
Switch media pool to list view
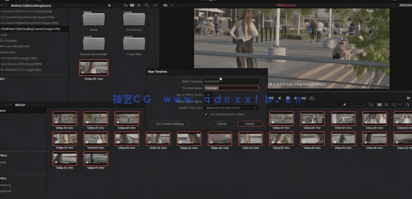[386, 105]
